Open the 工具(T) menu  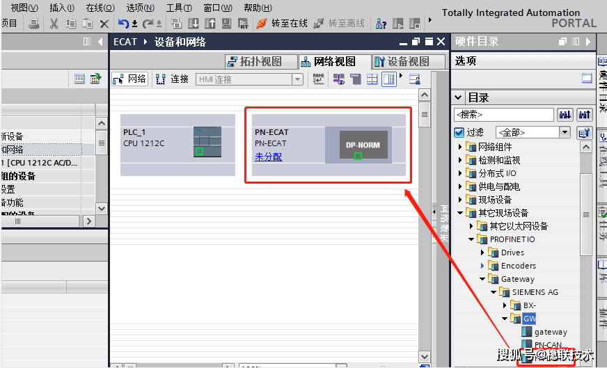pyautogui.click(x=179, y=8)
